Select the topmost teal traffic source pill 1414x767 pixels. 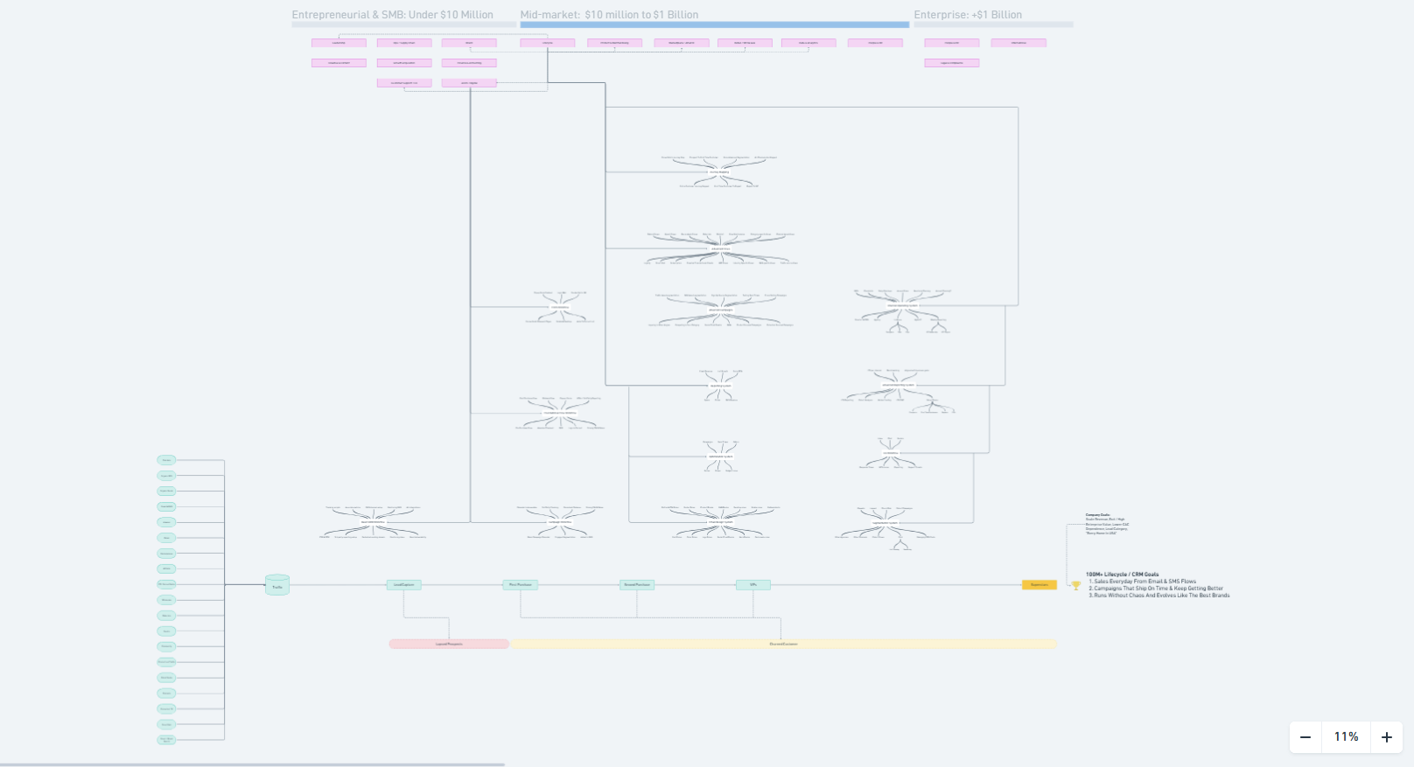[166, 460]
